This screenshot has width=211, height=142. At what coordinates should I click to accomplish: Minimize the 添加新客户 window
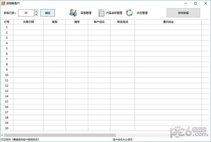[186, 3]
